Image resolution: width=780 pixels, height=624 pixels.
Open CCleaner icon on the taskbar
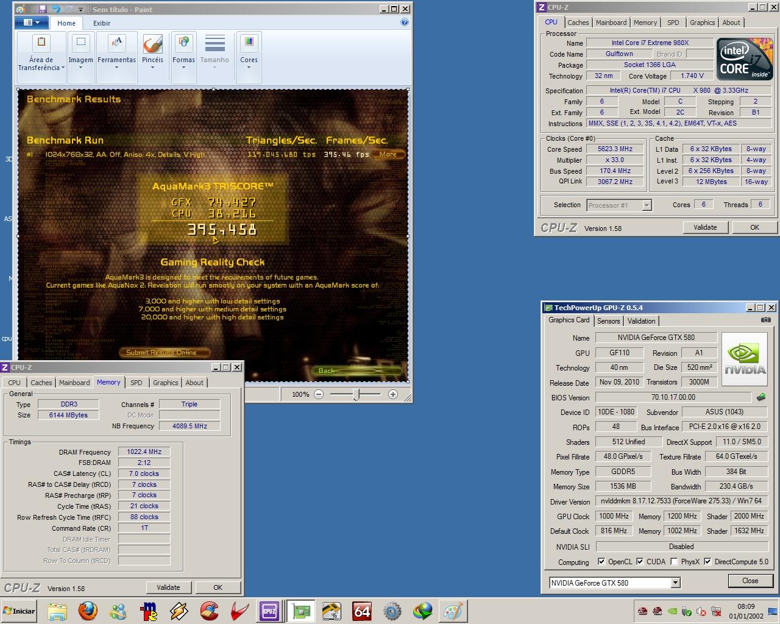[x=210, y=611]
